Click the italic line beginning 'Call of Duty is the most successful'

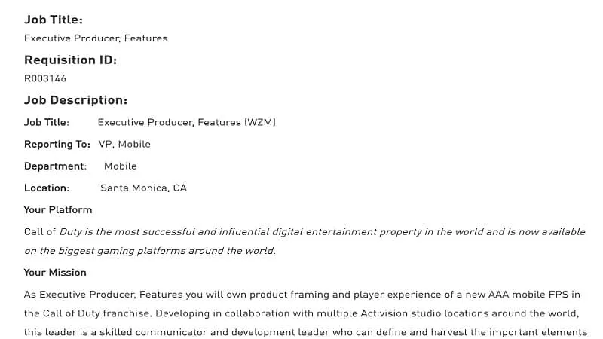coord(305,232)
